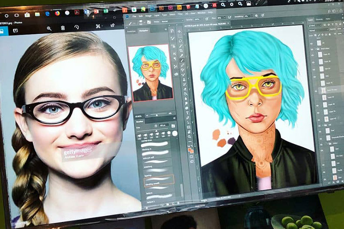Image resolution: width=344 pixels, height=229 pixels.
Task: Select the Blur droplet tool
Action: [186, 99]
